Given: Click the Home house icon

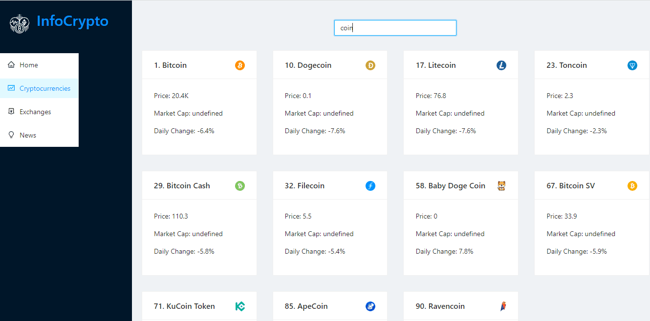Looking at the screenshot, I should coord(12,65).
